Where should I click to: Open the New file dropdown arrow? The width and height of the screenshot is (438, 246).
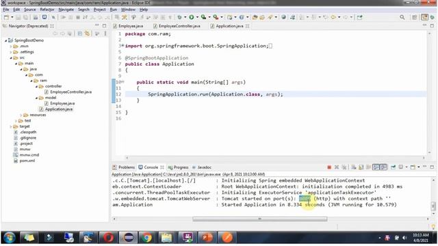click(x=12, y=17)
